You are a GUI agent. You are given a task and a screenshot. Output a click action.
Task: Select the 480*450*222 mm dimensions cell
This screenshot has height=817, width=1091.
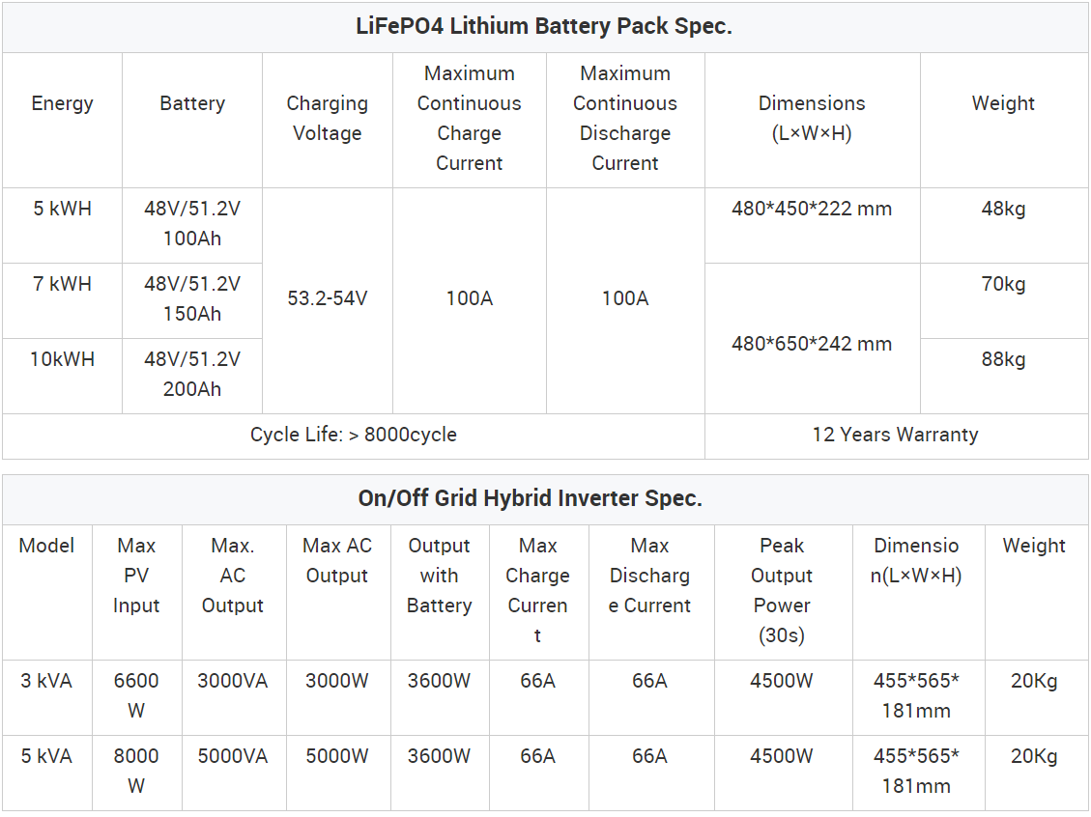pos(812,225)
